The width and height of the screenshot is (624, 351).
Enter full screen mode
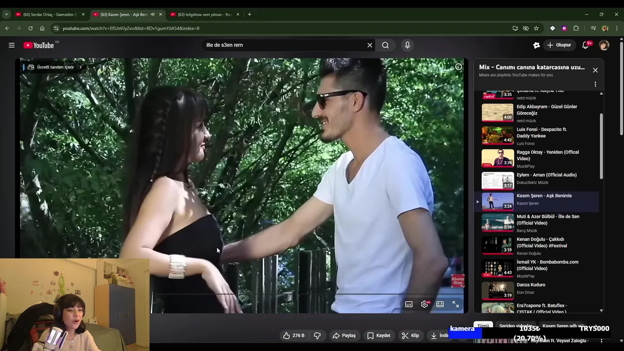(x=455, y=304)
